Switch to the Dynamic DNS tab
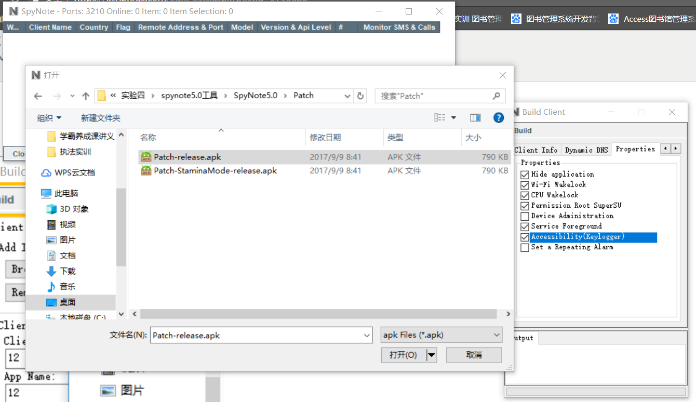Image resolution: width=696 pixels, height=402 pixels. click(586, 150)
